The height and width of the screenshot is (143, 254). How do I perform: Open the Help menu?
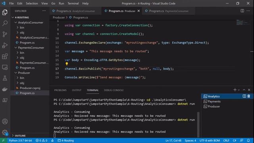coord(85,4)
